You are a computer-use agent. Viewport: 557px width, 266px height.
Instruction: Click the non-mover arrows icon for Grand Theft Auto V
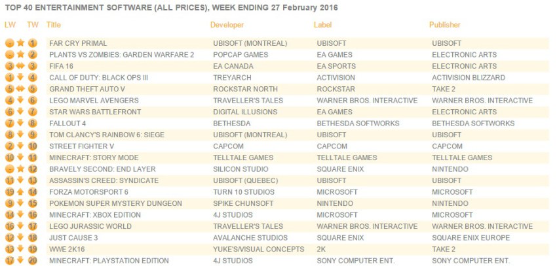point(20,89)
